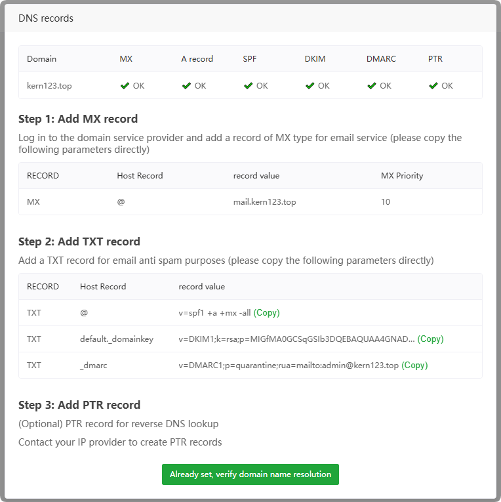Image resolution: width=501 pixels, height=502 pixels.
Task: Click the DNS records dialog title
Action: [x=46, y=18]
